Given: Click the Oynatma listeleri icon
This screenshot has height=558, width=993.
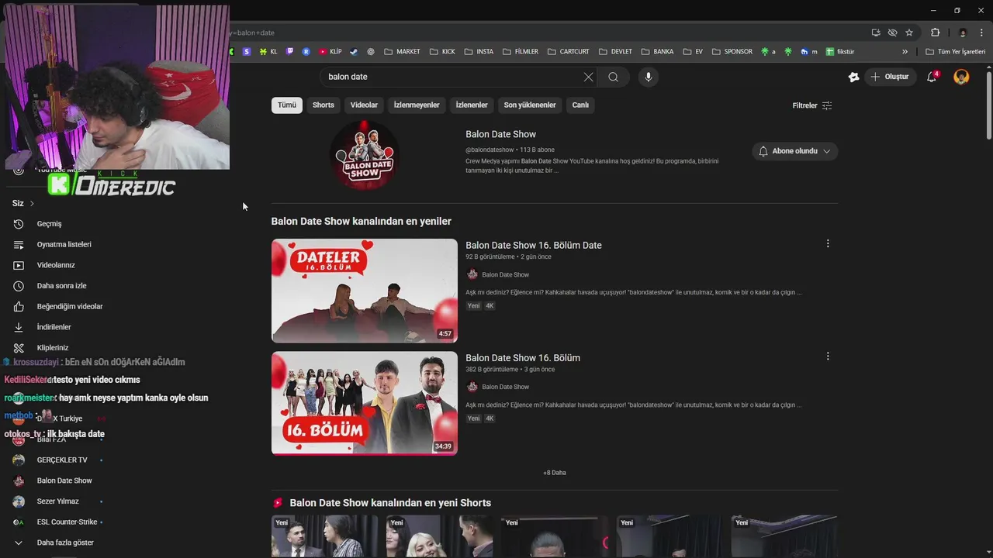Looking at the screenshot, I should (19, 244).
